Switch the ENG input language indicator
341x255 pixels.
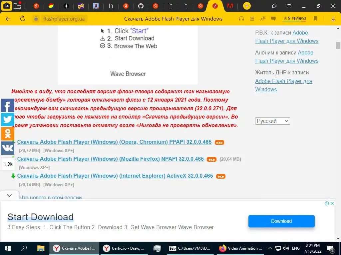pos(296,248)
